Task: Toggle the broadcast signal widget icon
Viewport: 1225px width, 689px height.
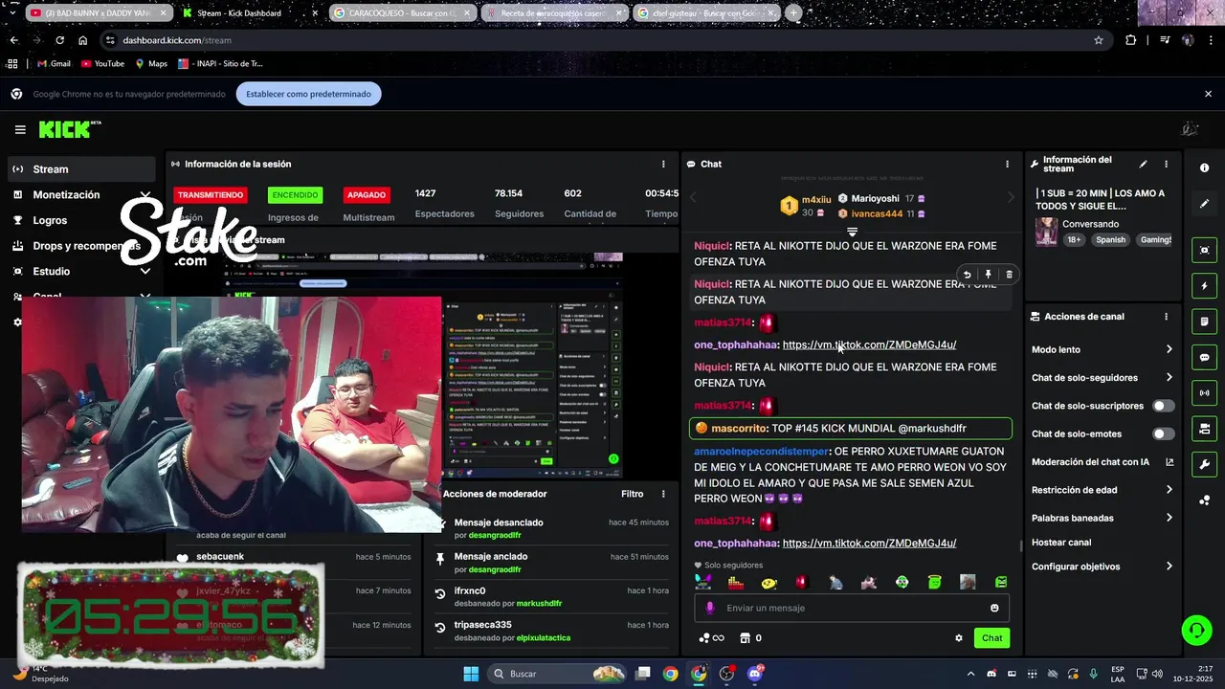Action: tap(1204, 392)
